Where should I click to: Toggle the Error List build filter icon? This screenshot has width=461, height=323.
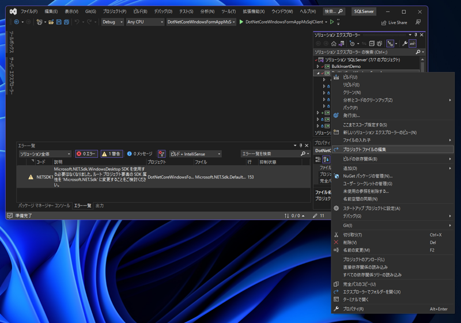(x=161, y=154)
